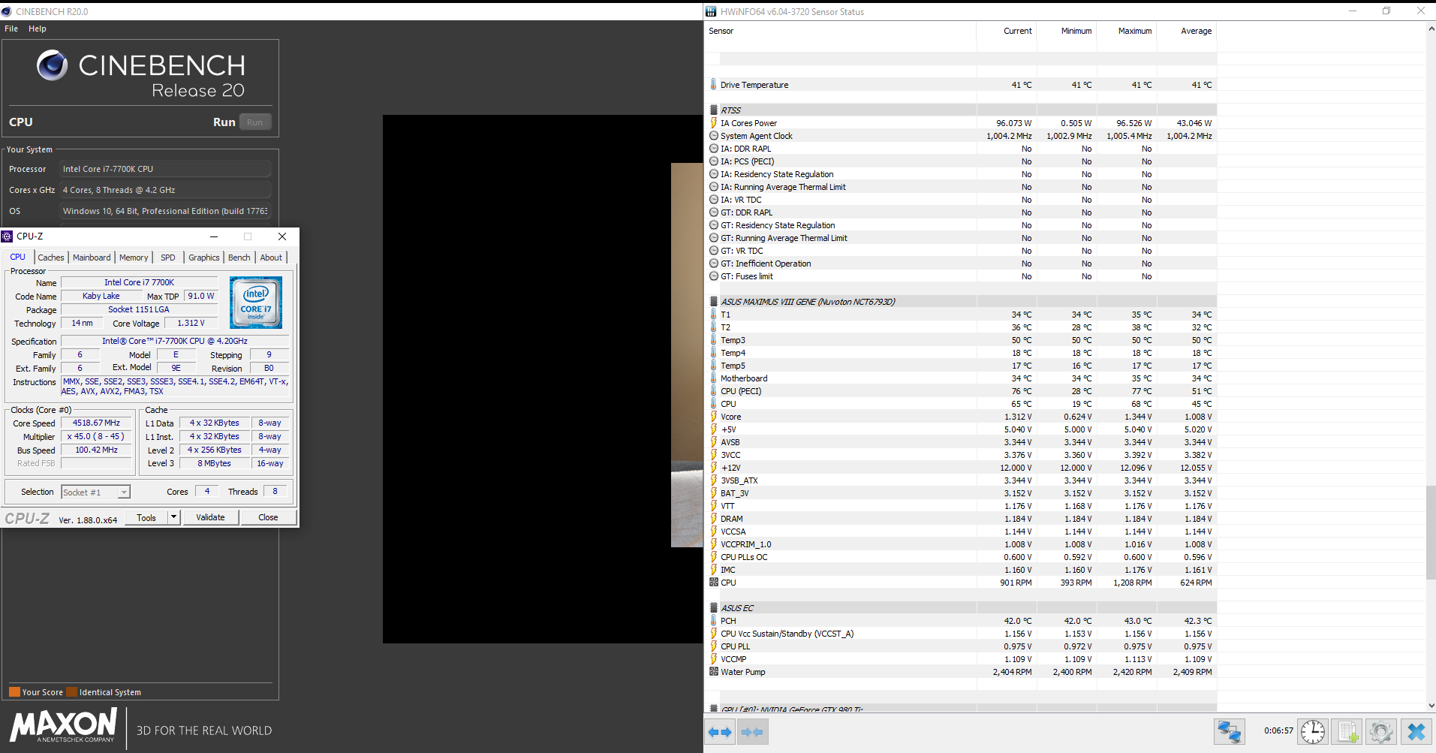
Task: Click the CPU-Z title bar app icon
Action: [x=8, y=236]
